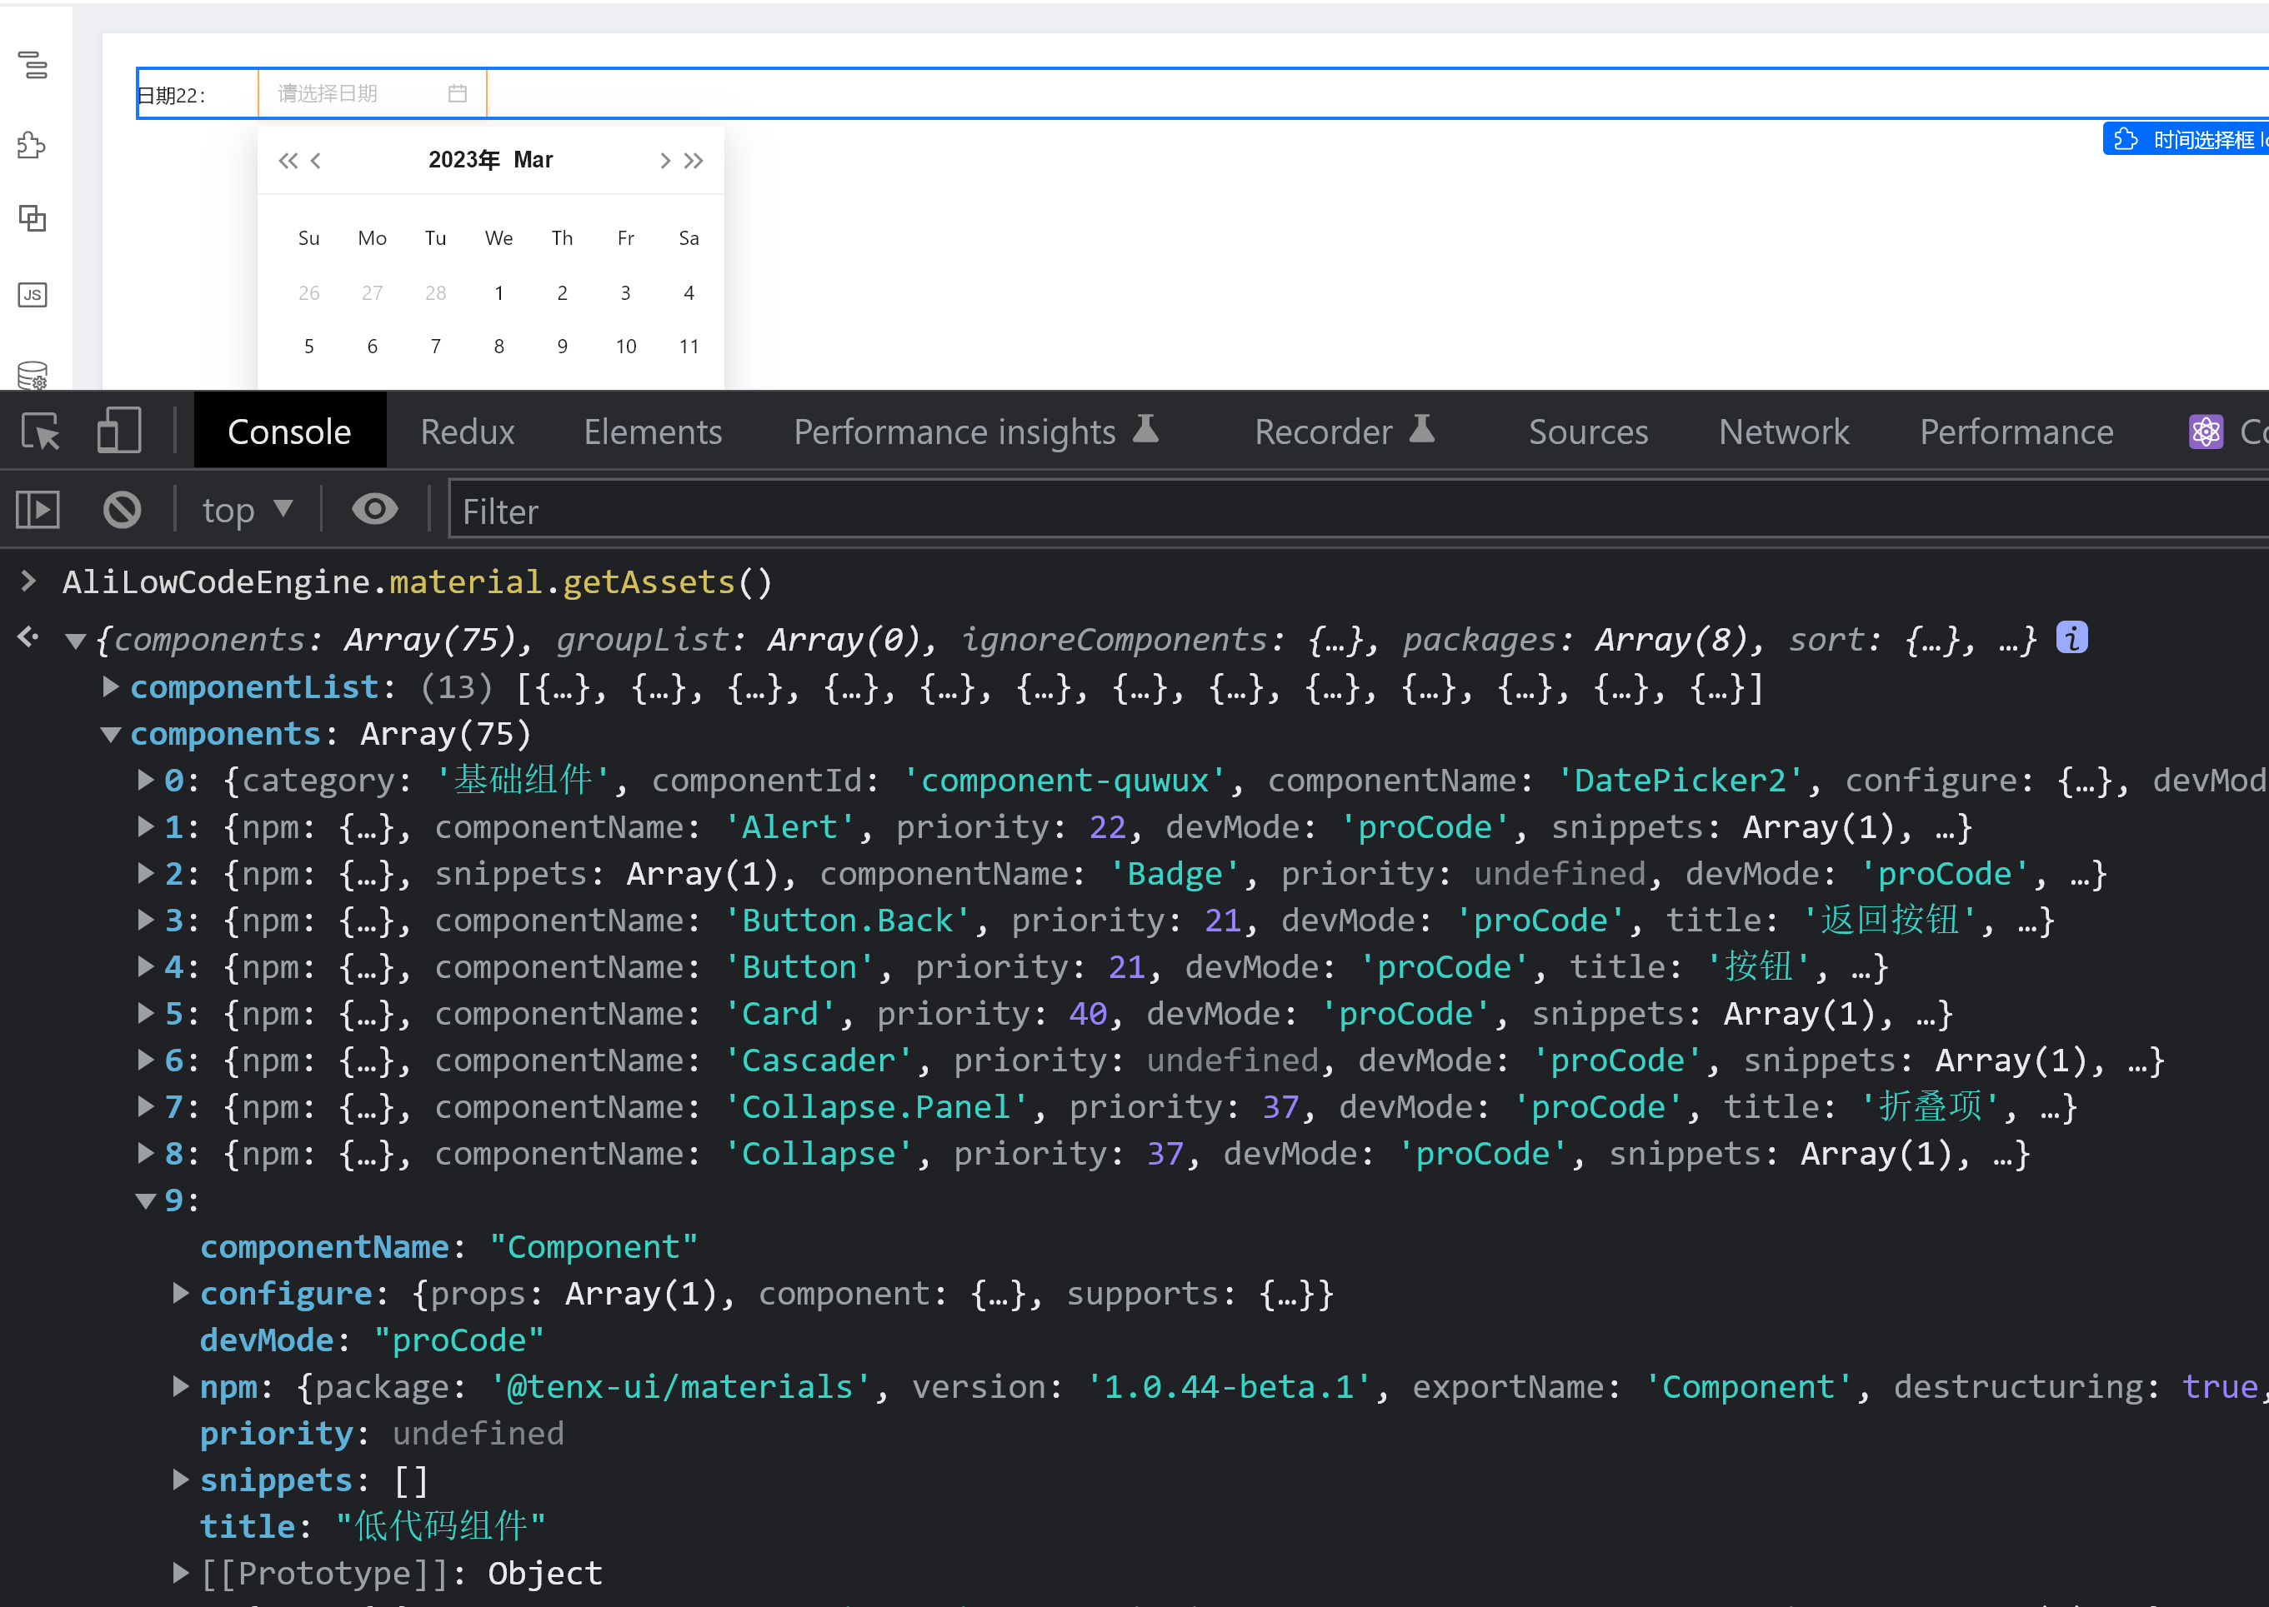Expand the snippets array
Screen dimensions: 2269x1607
click(180, 1480)
